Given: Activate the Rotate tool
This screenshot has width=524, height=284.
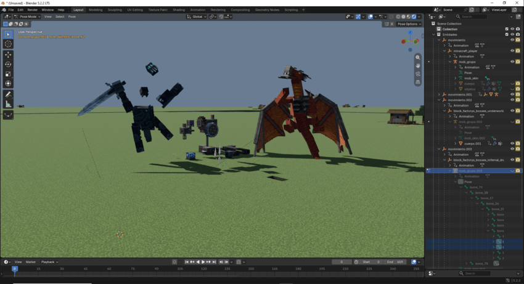Looking at the screenshot, I should [x=8, y=65].
